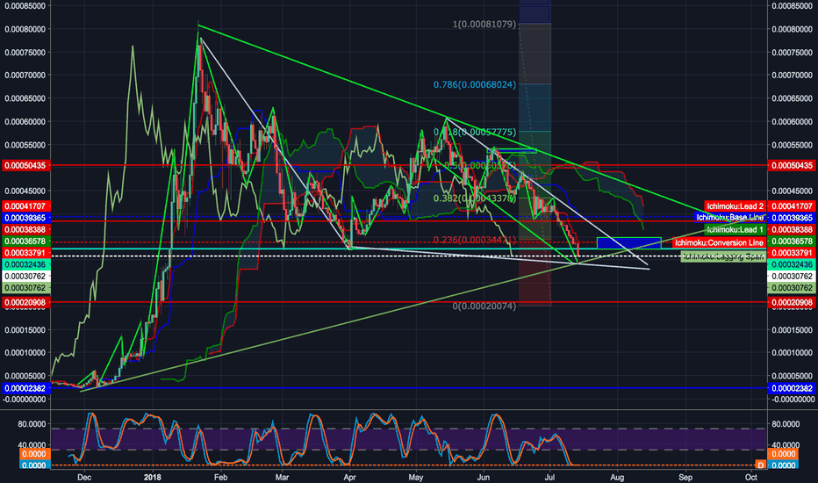Click the red 0.00050435 tag on the right scale
The width and height of the screenshot is (818, 483).
(x=792, y=165)
